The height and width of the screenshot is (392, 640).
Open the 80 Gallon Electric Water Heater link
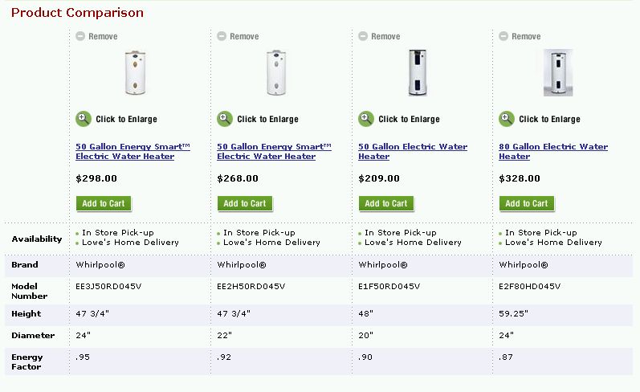click(552, 152)
